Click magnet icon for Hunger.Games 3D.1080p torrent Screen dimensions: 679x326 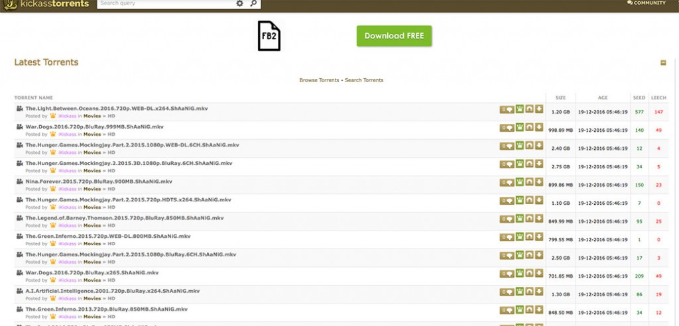pyautogui.click(x=529, y=164)
